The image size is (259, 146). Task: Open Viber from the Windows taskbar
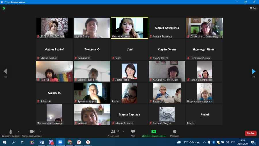pos(51,142)
